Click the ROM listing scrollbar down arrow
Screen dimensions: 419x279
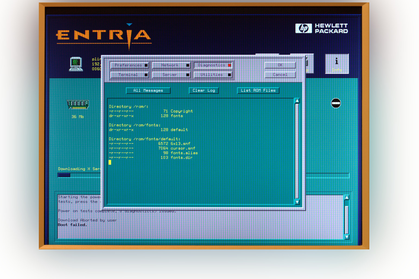tap(297, 202)
